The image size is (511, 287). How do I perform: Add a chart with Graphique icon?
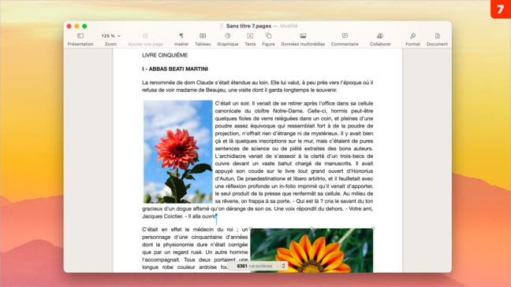227,35
